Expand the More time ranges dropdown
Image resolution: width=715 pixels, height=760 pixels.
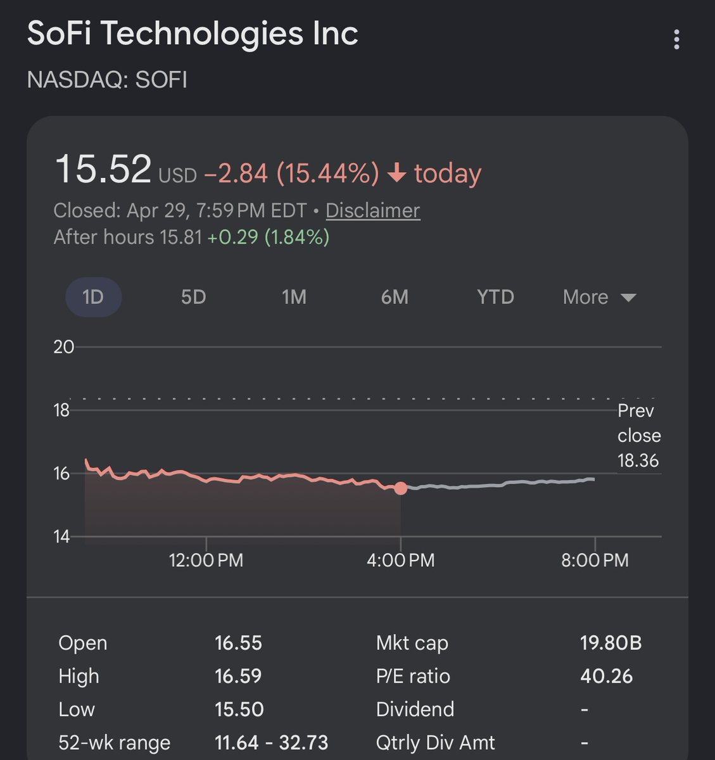pyautogui.click(x=599, y=297)
